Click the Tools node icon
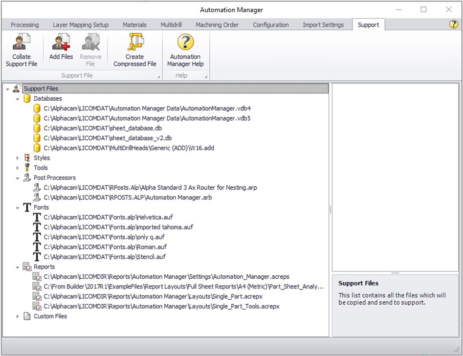 (27, 168)
